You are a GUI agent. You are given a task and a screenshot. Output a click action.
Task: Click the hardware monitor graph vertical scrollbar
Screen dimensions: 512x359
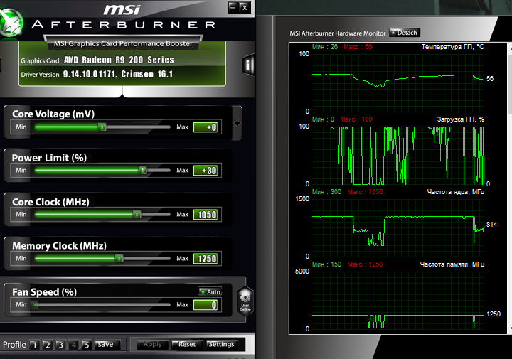point(510,187)
